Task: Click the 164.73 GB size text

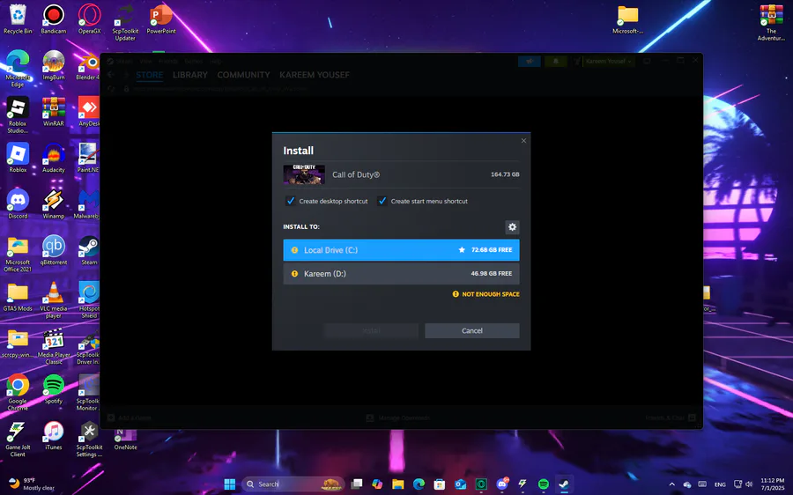Action: click(505, 174)
